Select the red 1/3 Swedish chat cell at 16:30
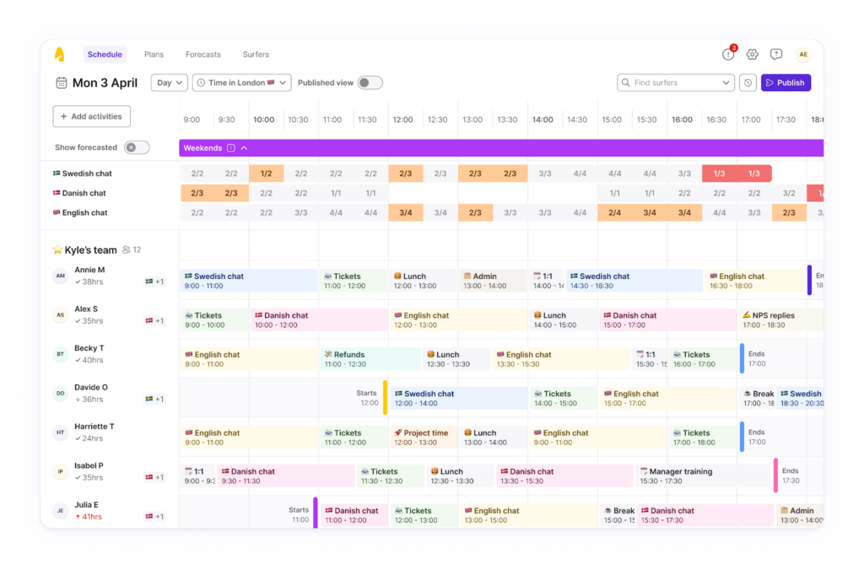 (719, 174)
